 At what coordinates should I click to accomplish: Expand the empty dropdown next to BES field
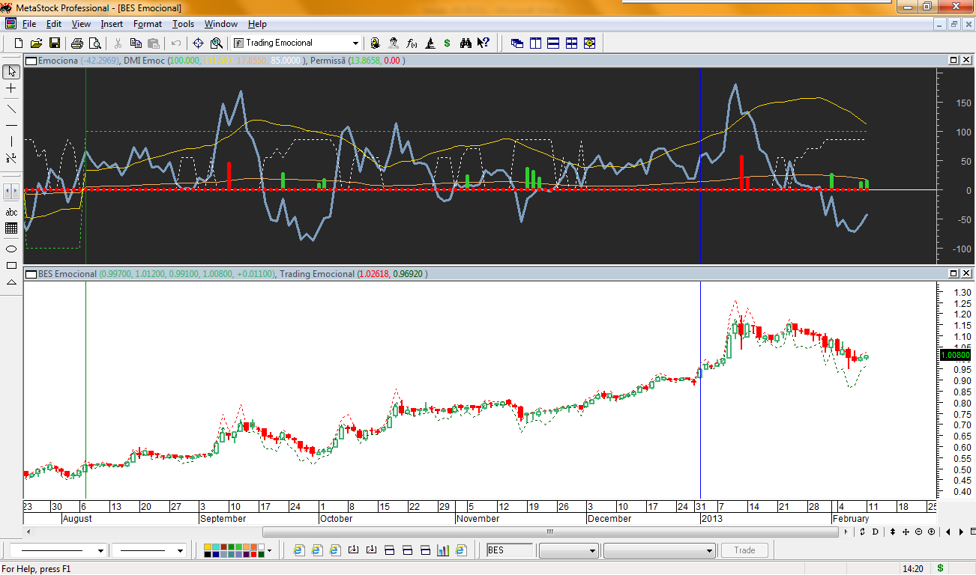(x=592, y=550)
